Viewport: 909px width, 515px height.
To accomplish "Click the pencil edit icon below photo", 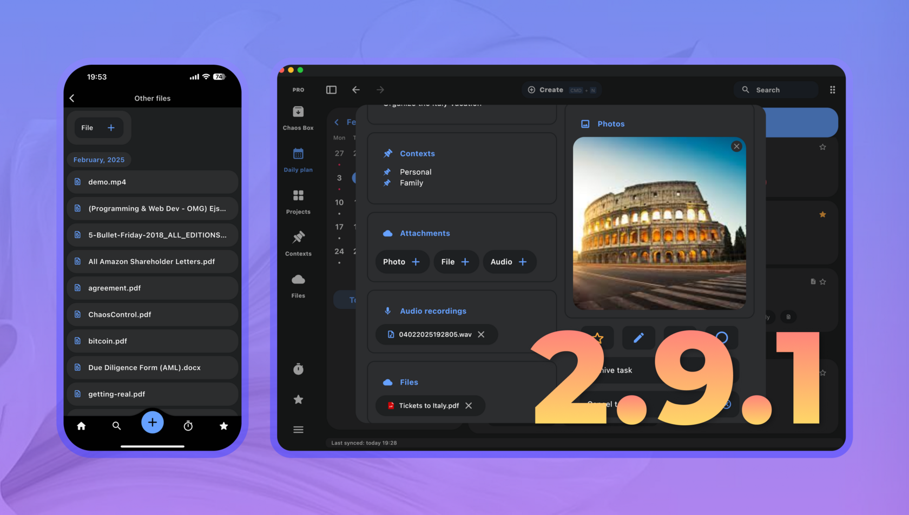I will (638, 338).
